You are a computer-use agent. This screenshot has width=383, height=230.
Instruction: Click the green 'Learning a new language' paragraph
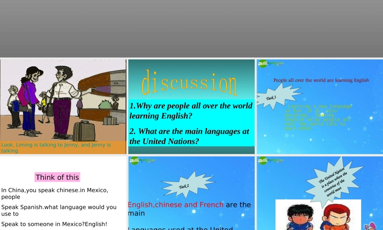click(x=318, y=117)
